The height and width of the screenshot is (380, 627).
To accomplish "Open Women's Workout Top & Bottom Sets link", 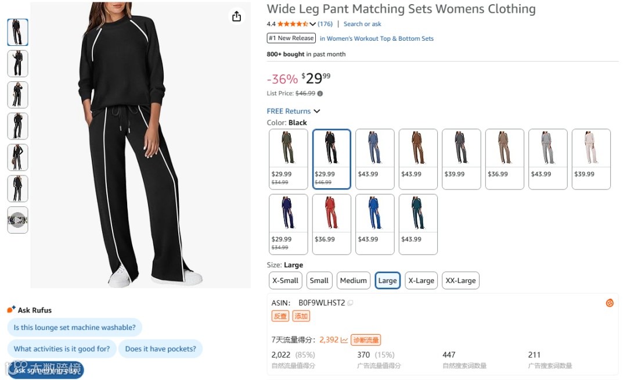I will (380, 38).
